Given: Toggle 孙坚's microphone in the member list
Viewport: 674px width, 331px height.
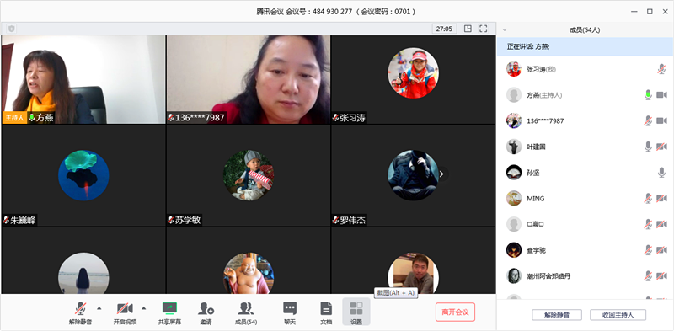Looking at the screenshot, I should (x=661, y=173).
